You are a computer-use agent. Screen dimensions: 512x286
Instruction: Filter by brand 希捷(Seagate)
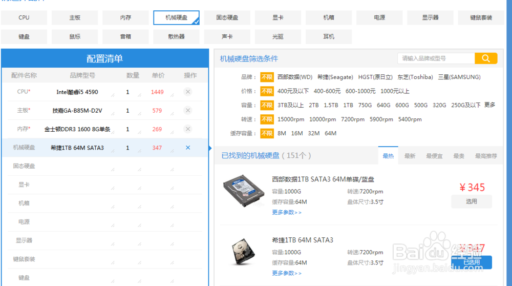335,77
